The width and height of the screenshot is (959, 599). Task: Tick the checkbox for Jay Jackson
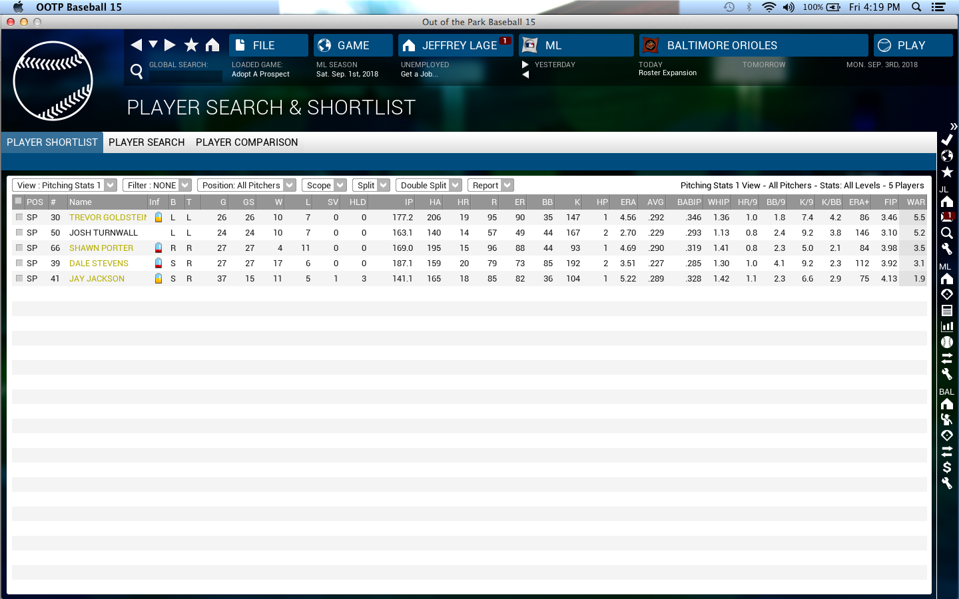pos(19,278)
